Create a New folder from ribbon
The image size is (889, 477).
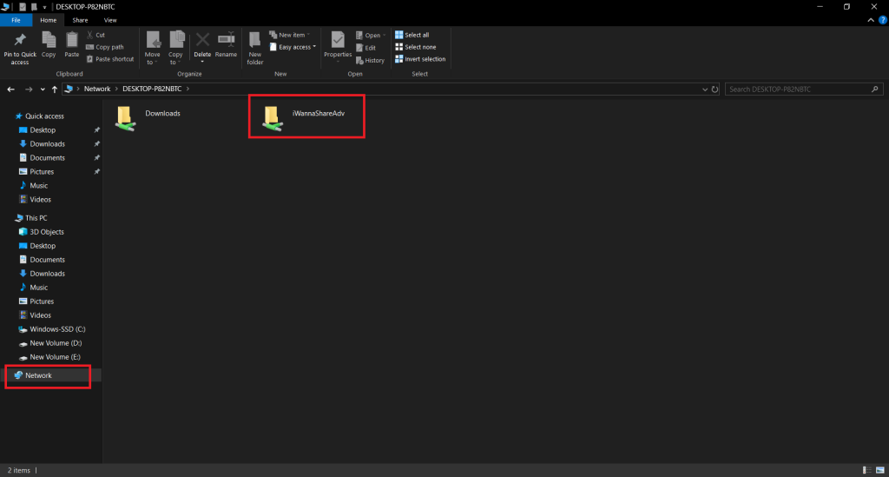[x=255, y=48]
